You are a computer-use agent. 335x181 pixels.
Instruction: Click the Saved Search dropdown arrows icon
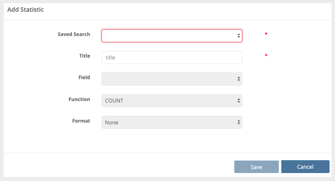239,36
